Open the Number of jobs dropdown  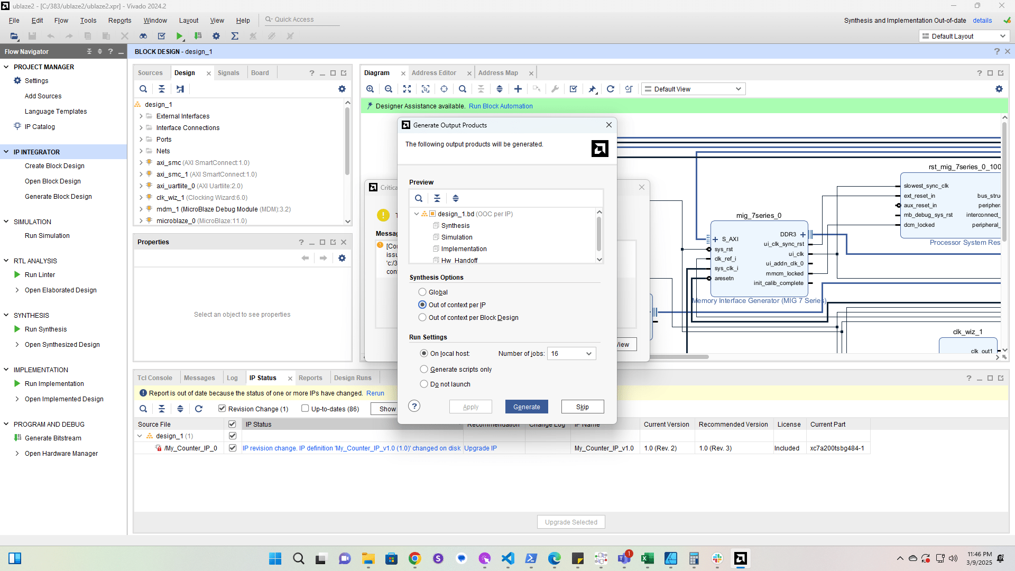pyautogui.click(x=588, y=354)
